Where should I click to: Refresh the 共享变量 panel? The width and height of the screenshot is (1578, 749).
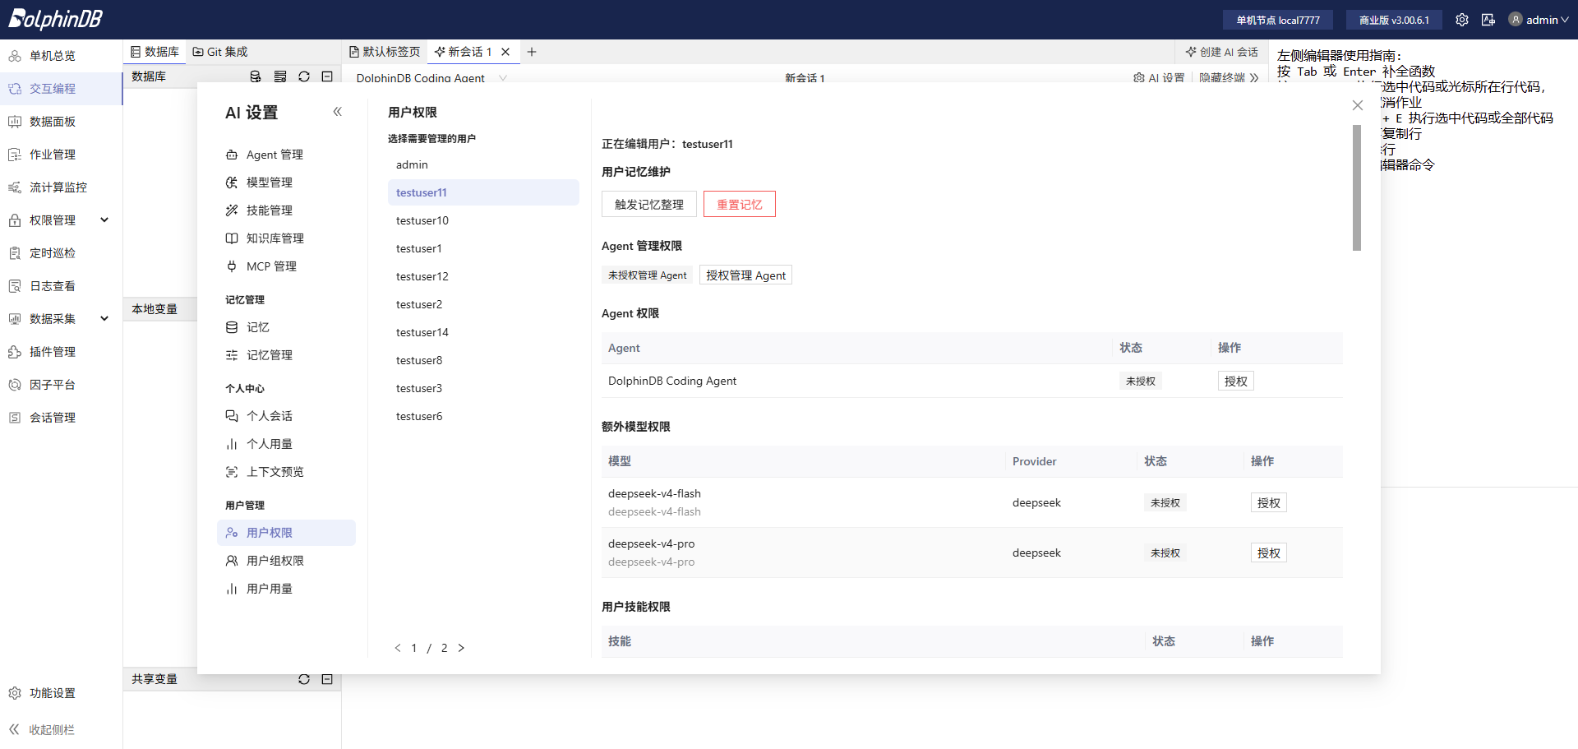click(304, 679)
